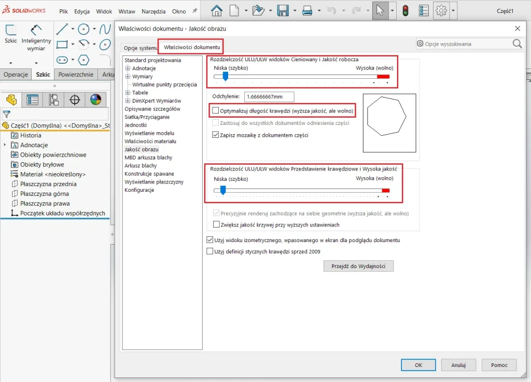Viewport: 531px width, 382px height.
Task: Expand DimXpert Wymiarów node
Action: tap(128, 101)
